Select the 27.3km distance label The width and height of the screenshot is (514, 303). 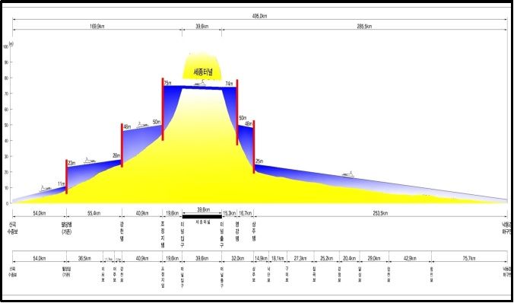[300, 259]
